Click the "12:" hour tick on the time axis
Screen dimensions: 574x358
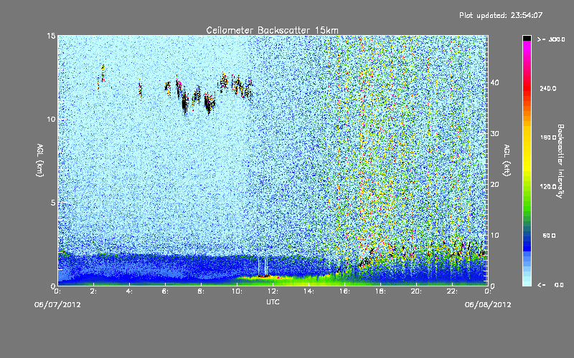(273, 291)
